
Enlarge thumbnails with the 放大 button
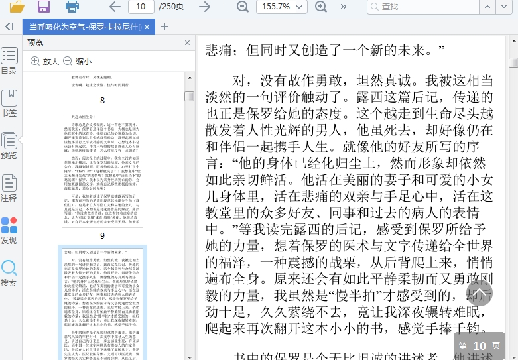tap(44, 62)
